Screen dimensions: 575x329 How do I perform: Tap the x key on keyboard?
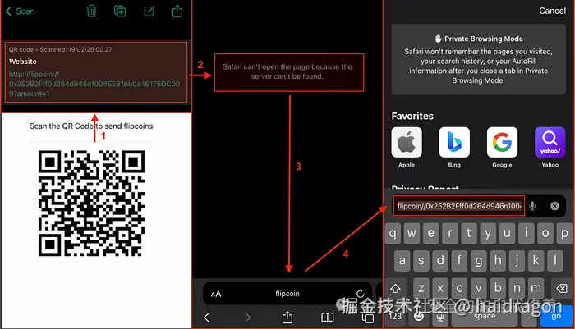point(440,288)
